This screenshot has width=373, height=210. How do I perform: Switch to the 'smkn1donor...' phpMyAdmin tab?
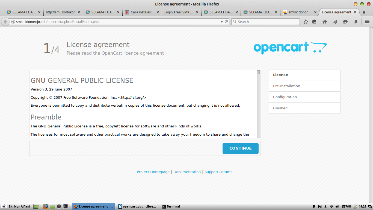click(x=300, y=12)
